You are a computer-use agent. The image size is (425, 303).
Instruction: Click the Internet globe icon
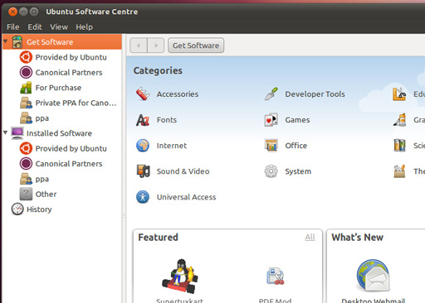pyautogui.click(x=143, y=146)
